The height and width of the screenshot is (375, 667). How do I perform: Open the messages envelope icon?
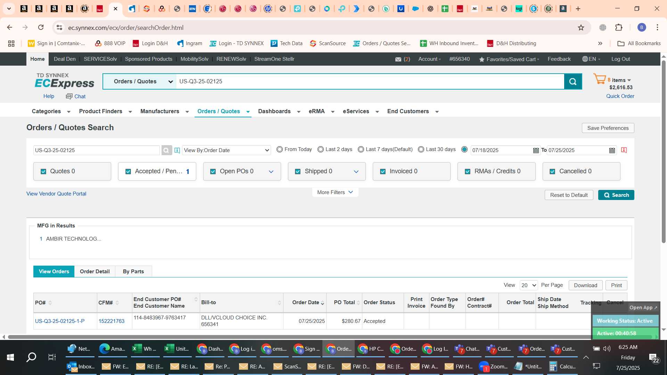tap(398, 59)
